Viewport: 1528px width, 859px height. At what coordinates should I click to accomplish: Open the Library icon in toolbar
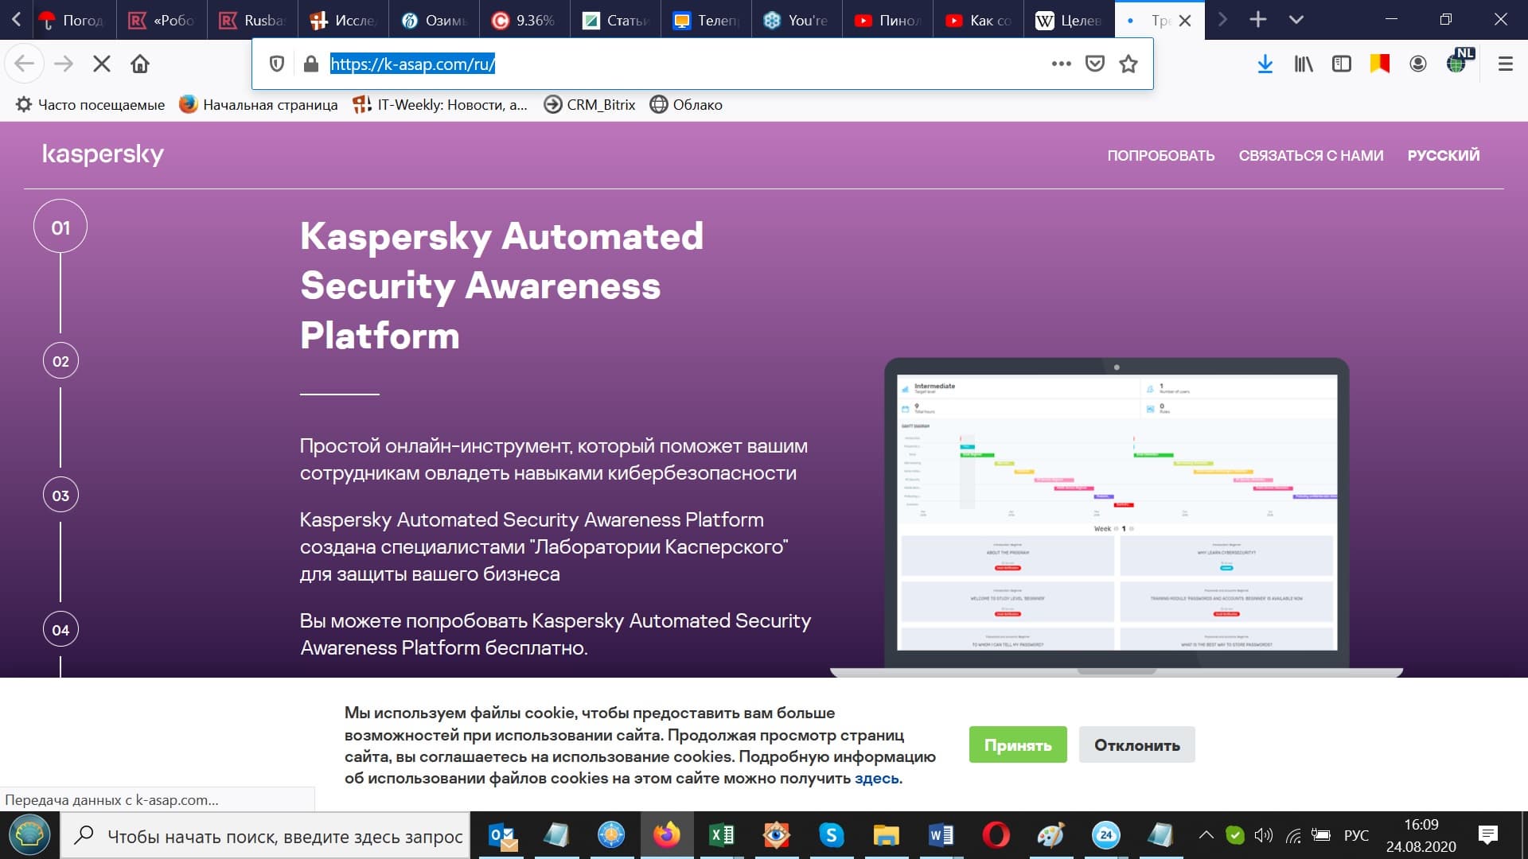coord(1303,64)
